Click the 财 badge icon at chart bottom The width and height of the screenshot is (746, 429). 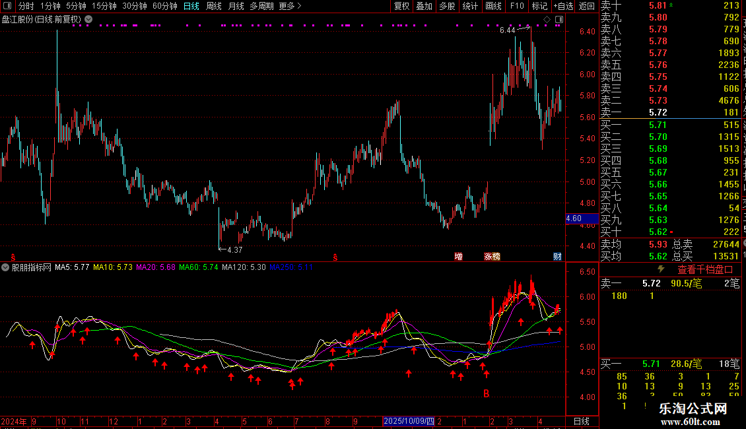tap(557, 256)
